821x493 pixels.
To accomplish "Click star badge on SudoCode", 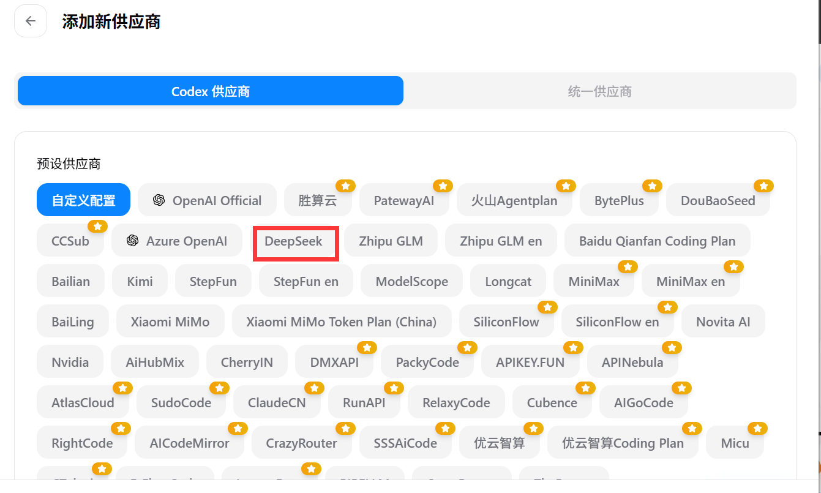I will [x=219, y=388].
